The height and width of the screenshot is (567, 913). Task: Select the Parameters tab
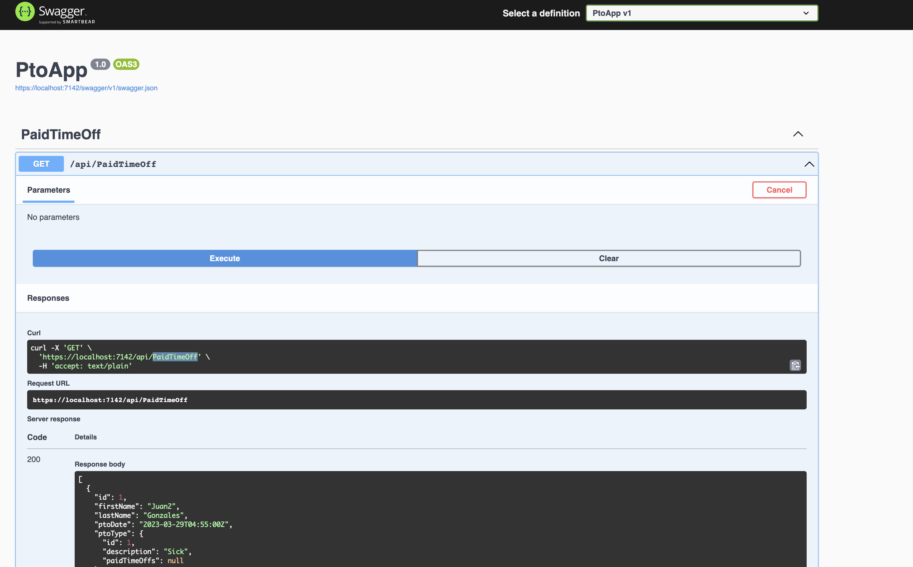coord(49,190)
